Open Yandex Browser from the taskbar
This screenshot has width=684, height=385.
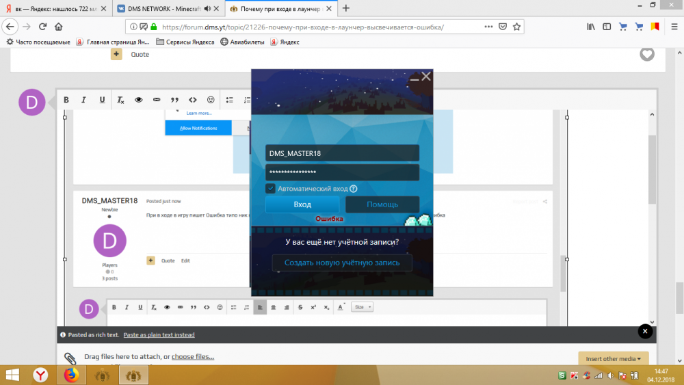[42, 375]
